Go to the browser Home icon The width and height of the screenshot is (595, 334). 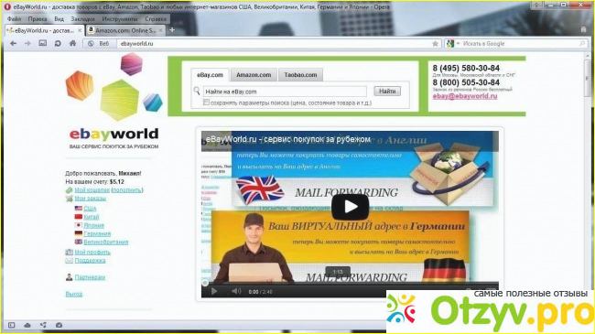(x=72, y=44)
